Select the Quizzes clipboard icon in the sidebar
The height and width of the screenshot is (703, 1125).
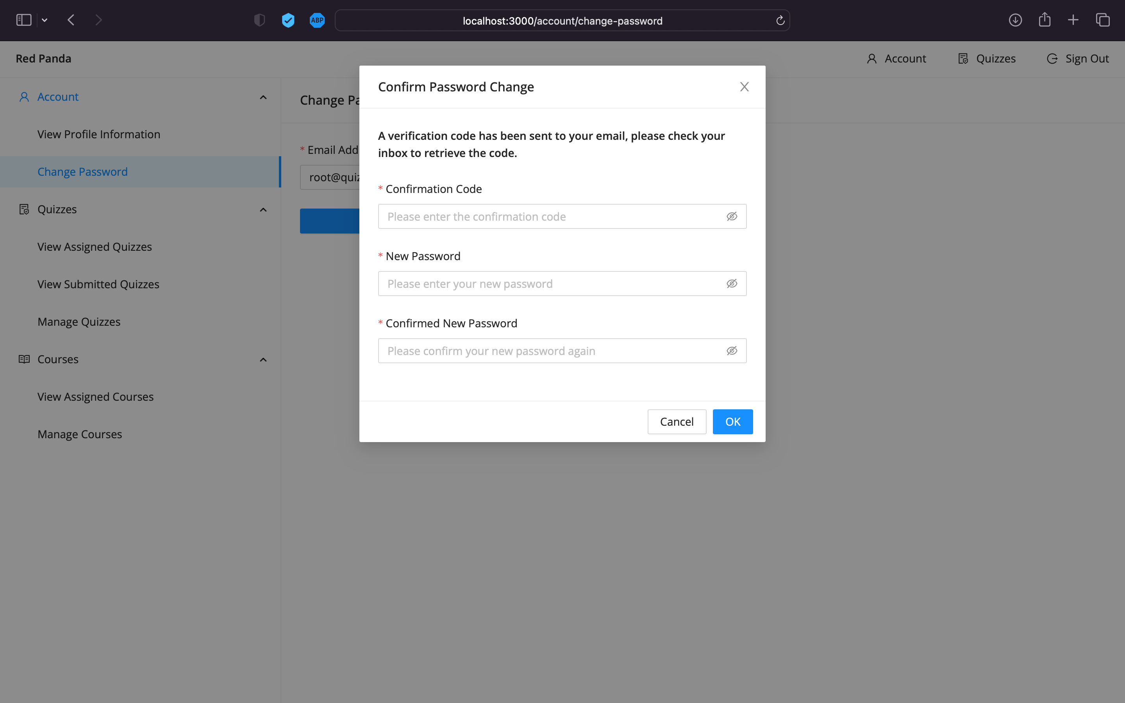click(24, 209)
